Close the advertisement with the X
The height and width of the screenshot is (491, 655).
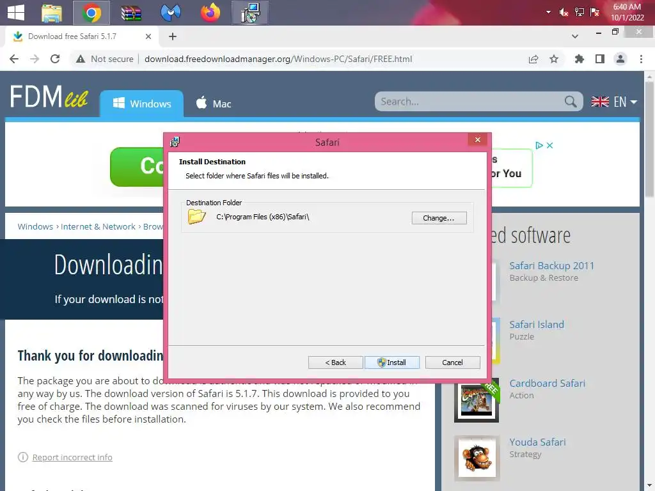tap(549, 145)
